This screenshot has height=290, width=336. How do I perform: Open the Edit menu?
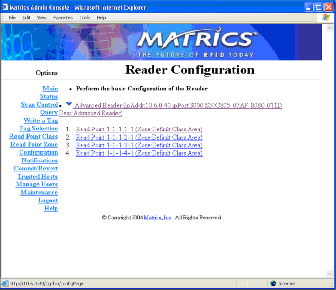[26, 18]
